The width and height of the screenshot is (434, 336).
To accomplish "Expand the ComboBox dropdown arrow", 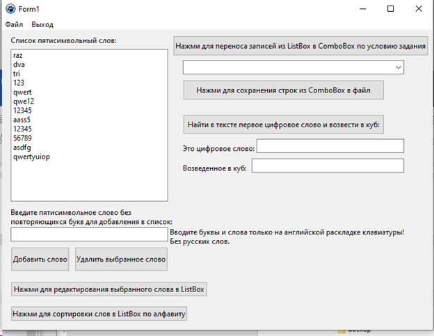I will click(399, 67).
